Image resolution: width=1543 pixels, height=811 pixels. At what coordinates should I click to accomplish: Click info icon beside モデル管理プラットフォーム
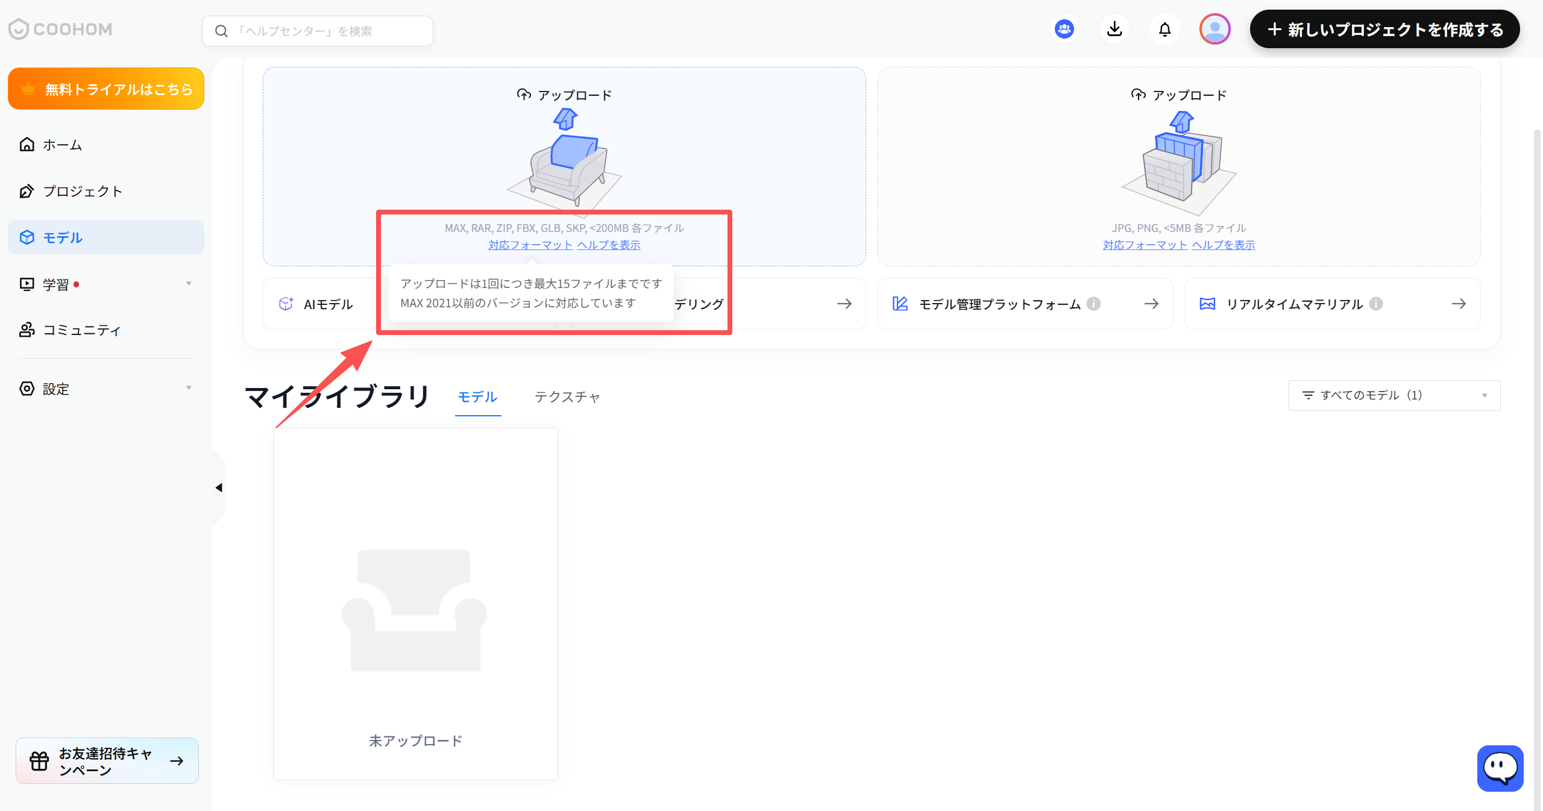1093,304
